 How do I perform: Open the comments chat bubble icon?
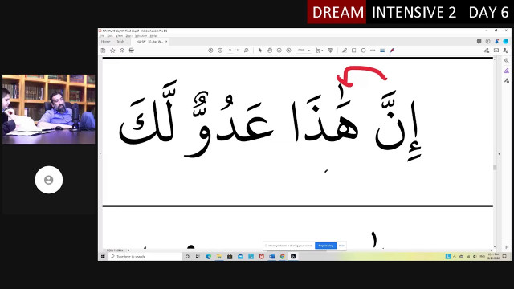point(479,41)
